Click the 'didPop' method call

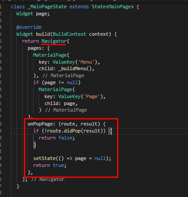pyautogui.click(x=72, y=131)
